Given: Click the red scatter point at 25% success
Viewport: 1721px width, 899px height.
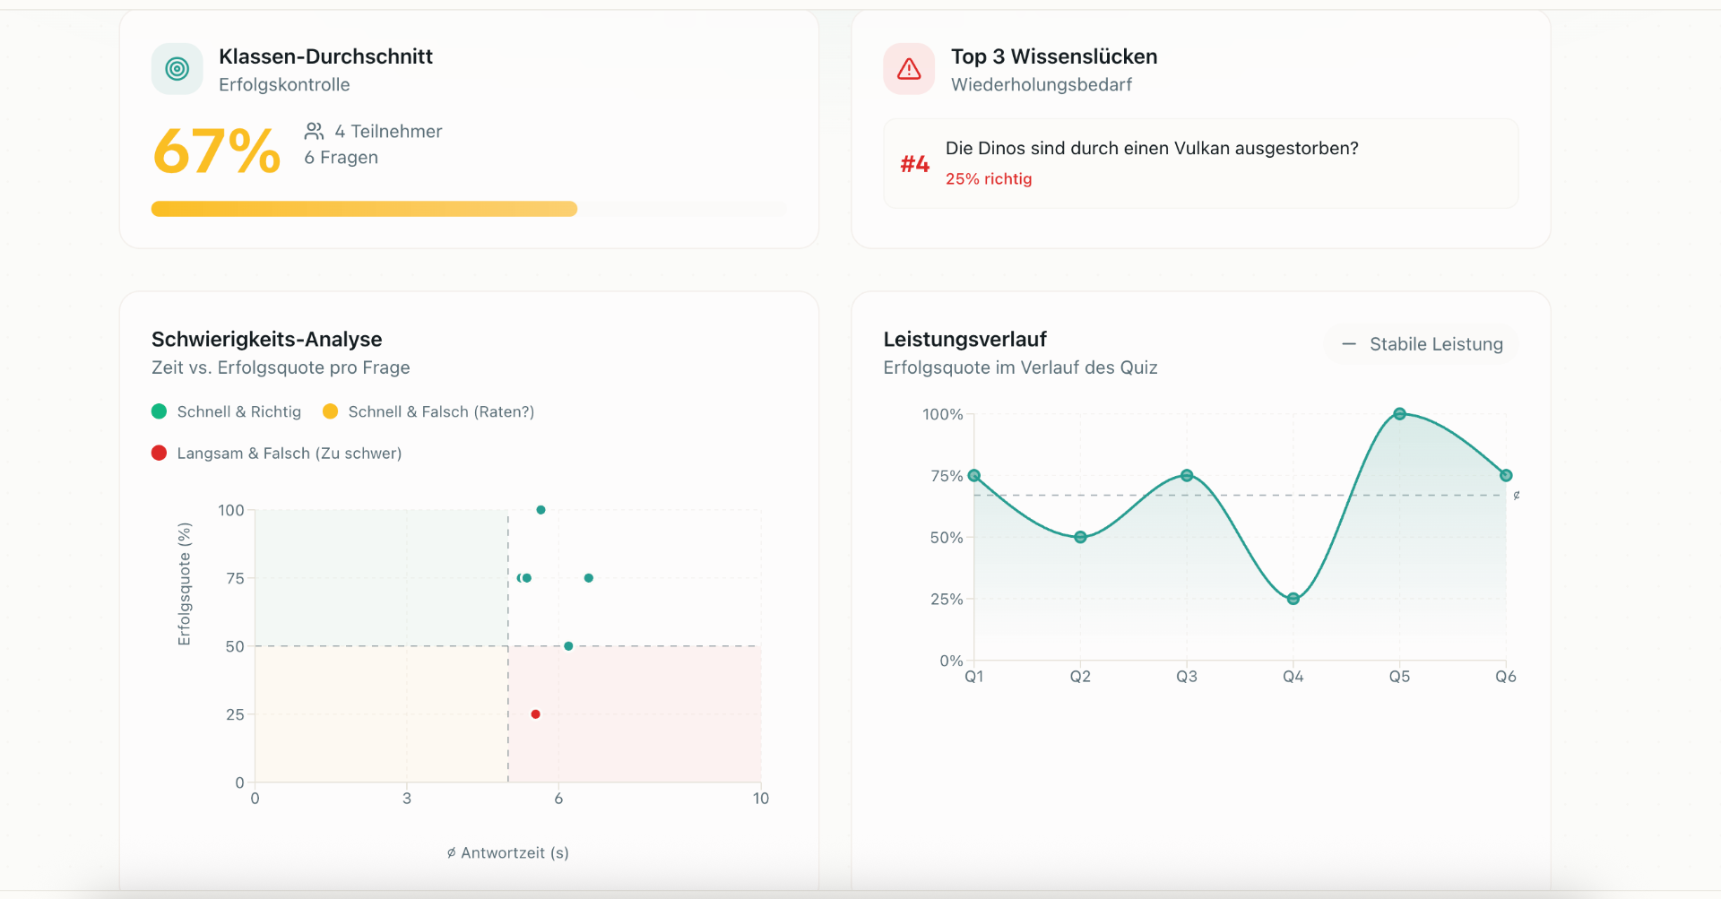Looking at the screenshot, I should pyautogui.click(x=536, y=714).
